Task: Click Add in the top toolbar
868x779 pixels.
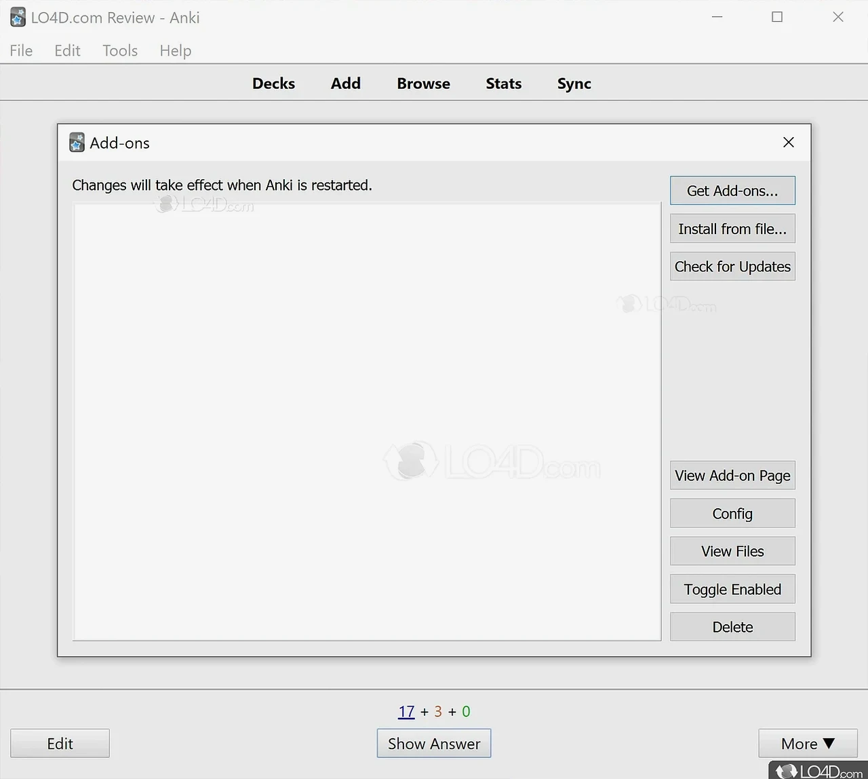Action: point(346,83)
